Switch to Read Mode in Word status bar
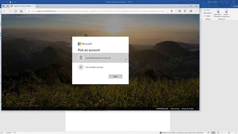Viewport: 238px width, 134px height. point(208,133)
